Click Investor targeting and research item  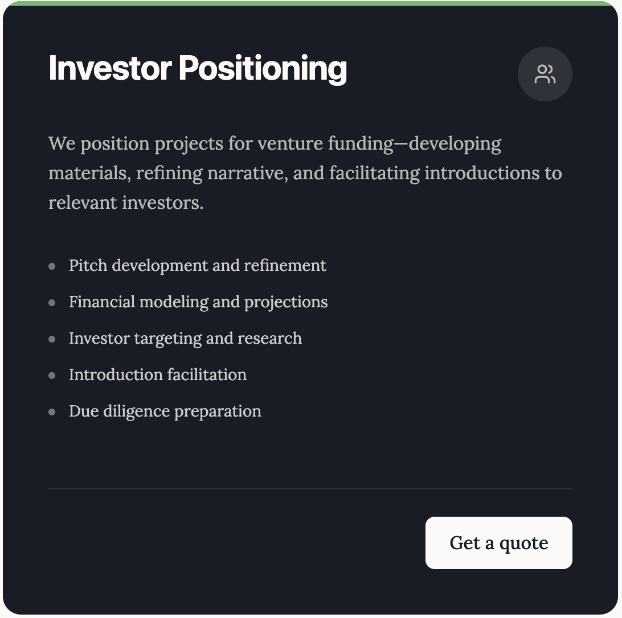pyautogui.click(x=175, y=339)
